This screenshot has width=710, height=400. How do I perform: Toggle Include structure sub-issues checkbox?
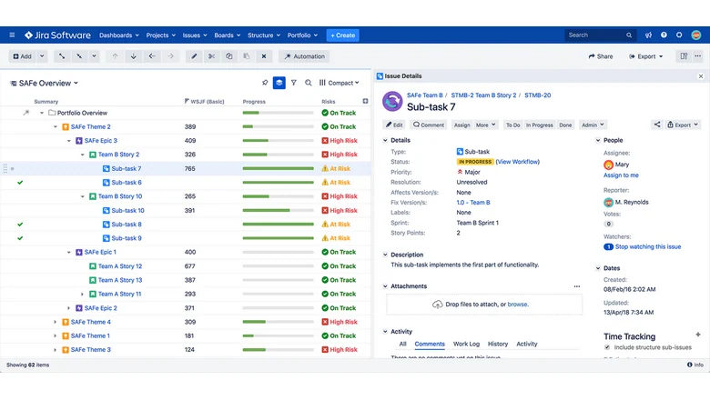[x=607, y=347]
